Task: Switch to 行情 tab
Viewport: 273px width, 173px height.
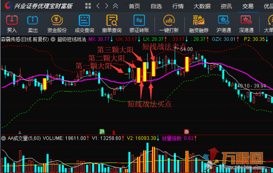Action: 178,6
